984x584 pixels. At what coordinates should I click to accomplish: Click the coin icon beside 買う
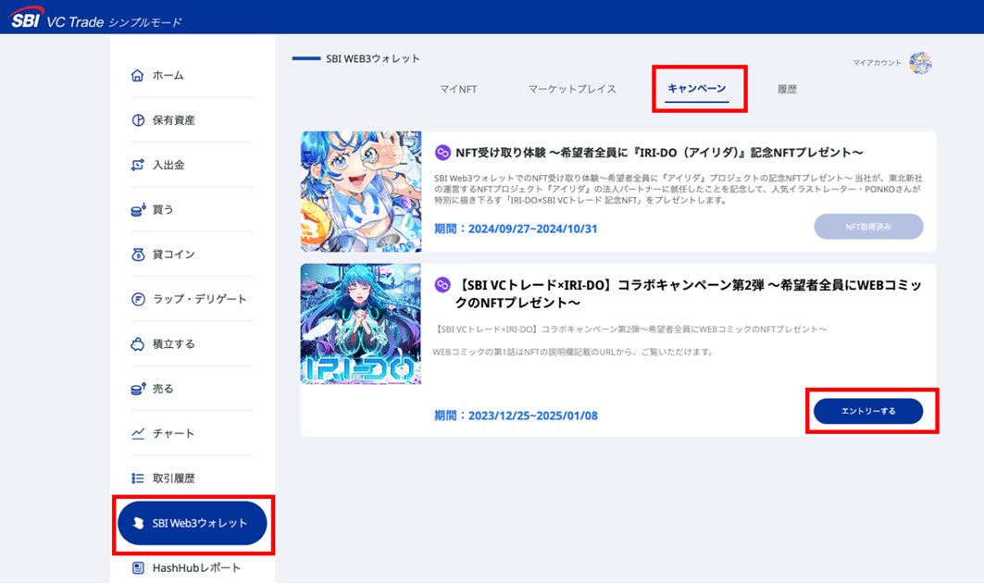pyautogui.click(x=138, y=209)
